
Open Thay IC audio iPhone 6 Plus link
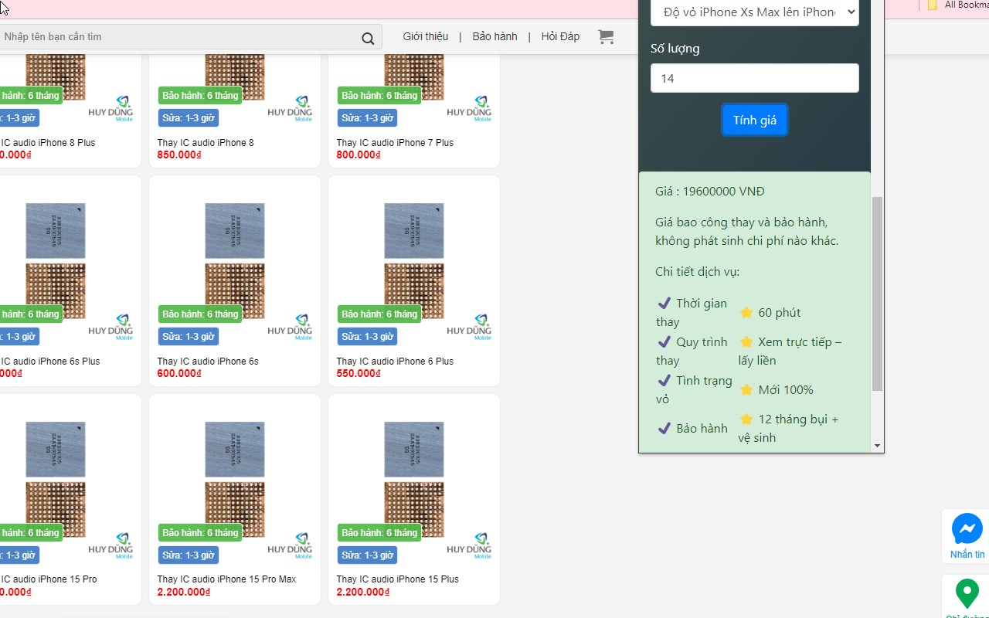(x=395, y=361)
